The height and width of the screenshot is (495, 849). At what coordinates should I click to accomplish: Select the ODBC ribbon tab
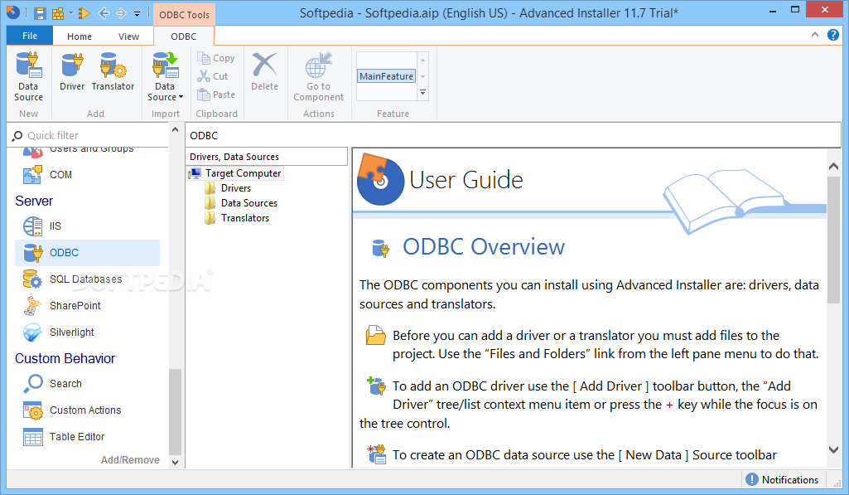pos(184,36)
